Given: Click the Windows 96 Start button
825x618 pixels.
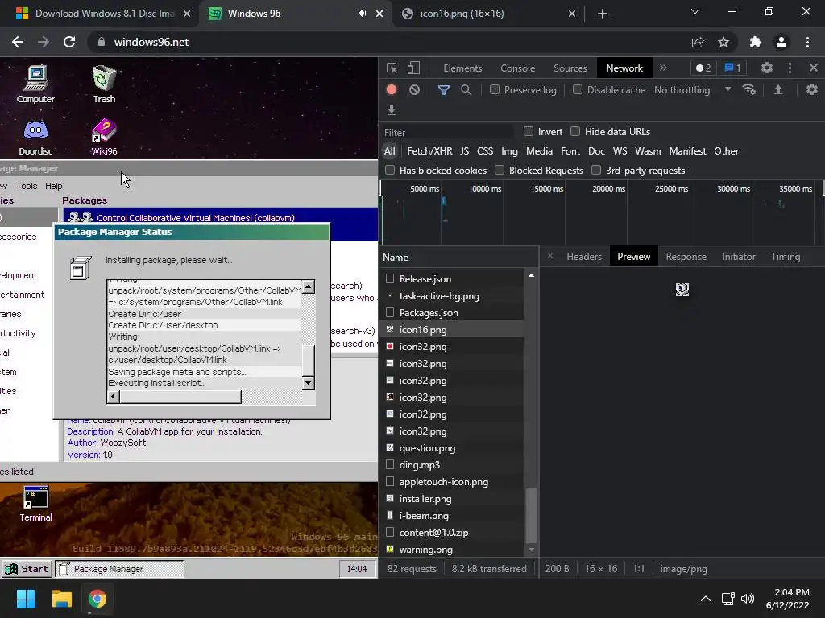Looking at the screenshot, I should pyautogui.click(x=27, y=569).
